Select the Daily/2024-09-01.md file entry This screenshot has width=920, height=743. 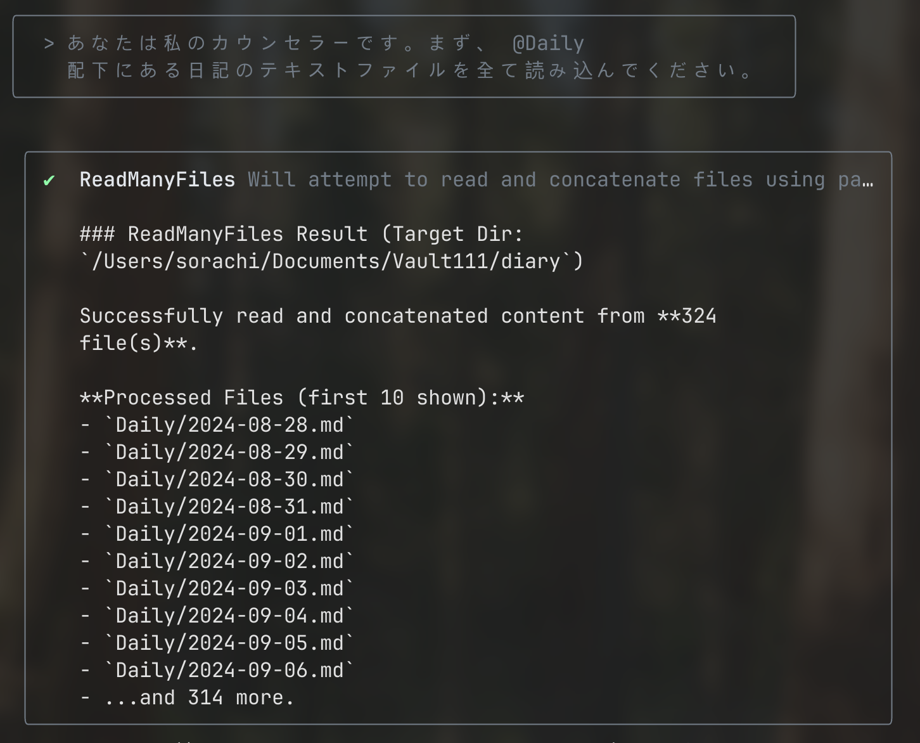[229, 534]
